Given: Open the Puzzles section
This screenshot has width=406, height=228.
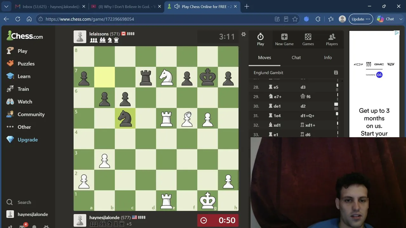Looking at the screenshot, I should pyautogui.click(x=21, y=64).
